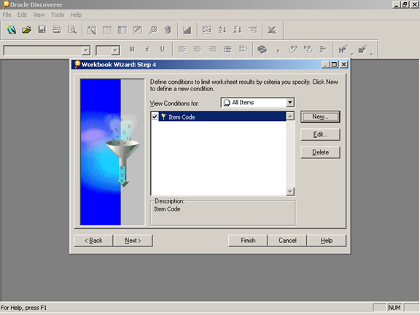The image size is (420, 315).
Task: Open the Tools menu
Action: 58,15
